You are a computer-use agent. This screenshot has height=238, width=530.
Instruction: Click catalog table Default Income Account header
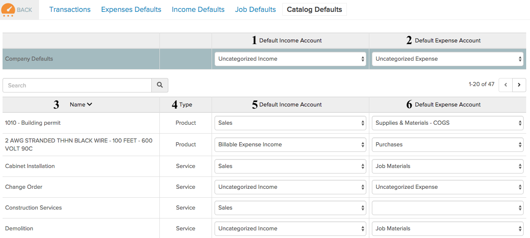coord(290,104)
